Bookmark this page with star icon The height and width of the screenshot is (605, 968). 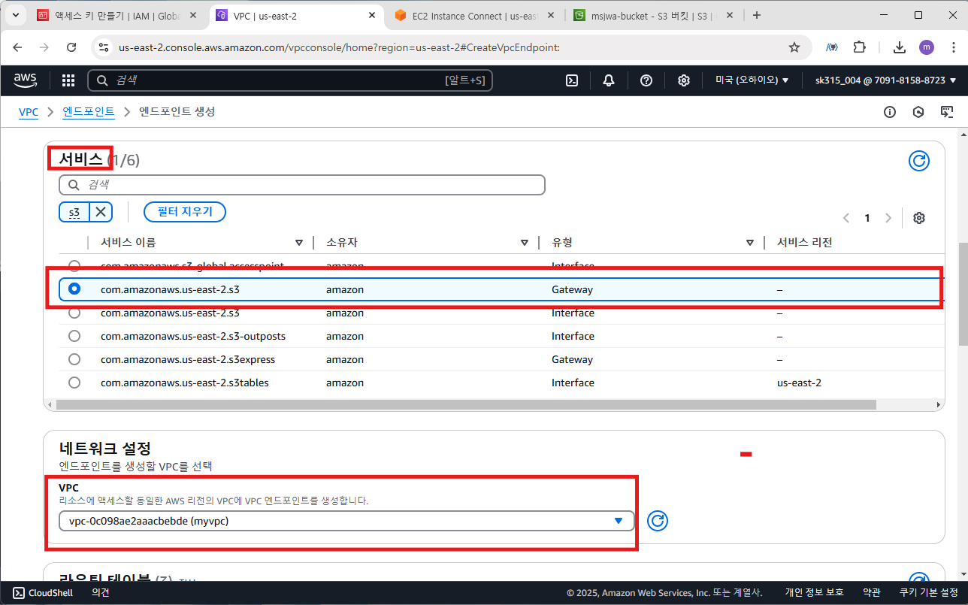click(x=794, y=47)
